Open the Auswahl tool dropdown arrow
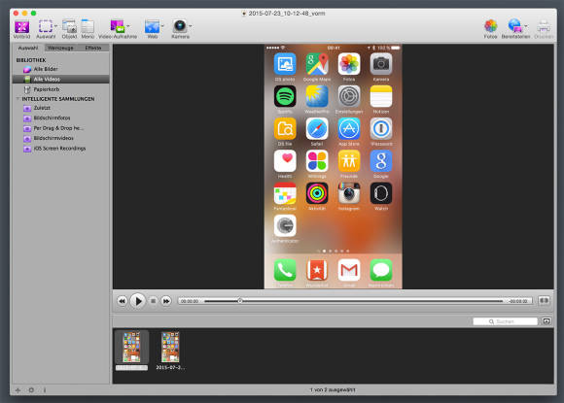Screen dimensions: 564x403 [x=55, y=26]
